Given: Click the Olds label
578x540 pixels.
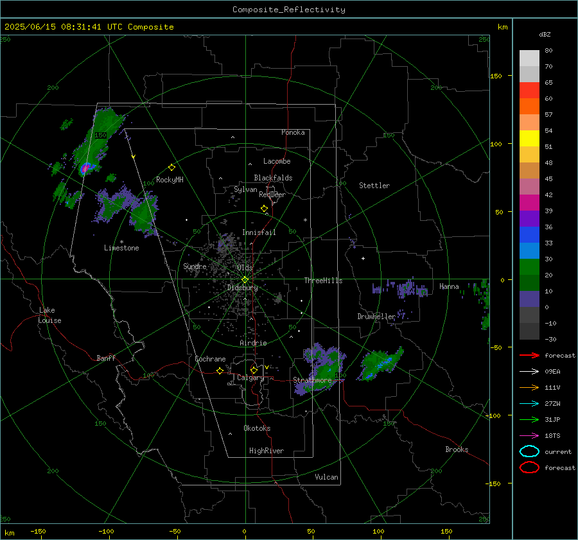Looking at the screenshot, I should 245,268.
